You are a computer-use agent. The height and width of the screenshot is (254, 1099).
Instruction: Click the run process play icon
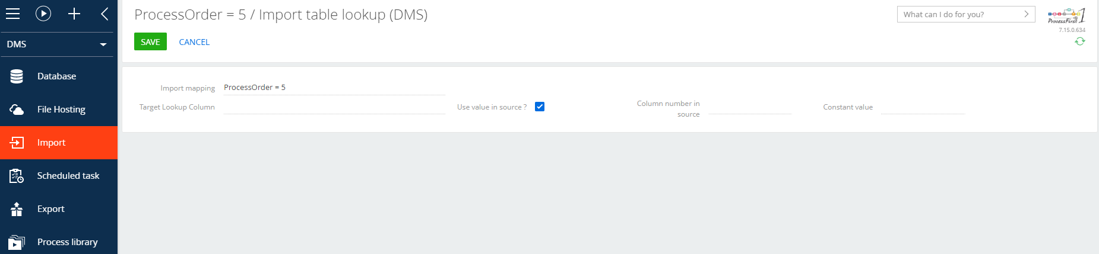pos(43,14)
